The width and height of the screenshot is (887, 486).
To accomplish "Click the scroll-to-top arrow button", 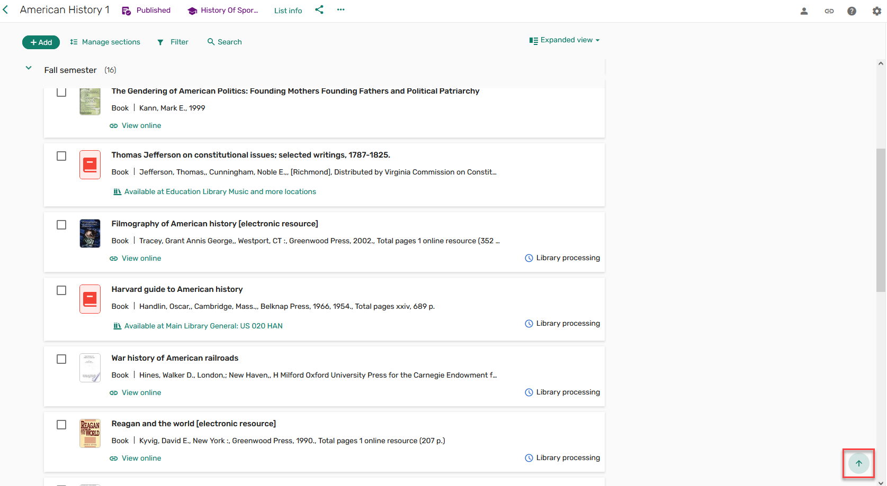I will pyautogui.click(x=858, y=463).
